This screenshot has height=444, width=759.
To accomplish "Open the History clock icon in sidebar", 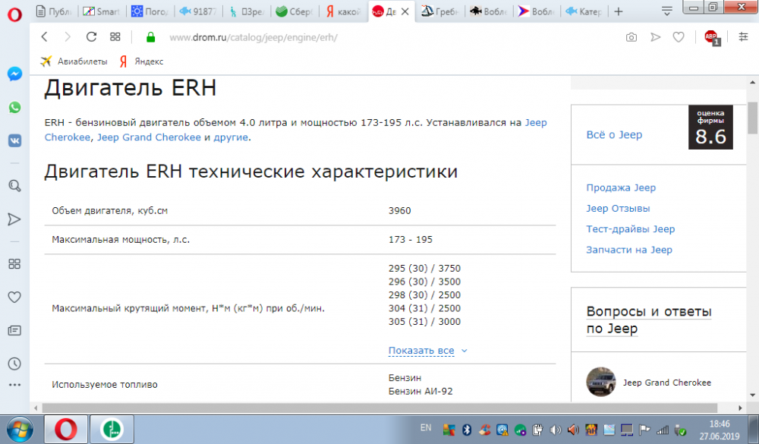I will coord(14,363).
